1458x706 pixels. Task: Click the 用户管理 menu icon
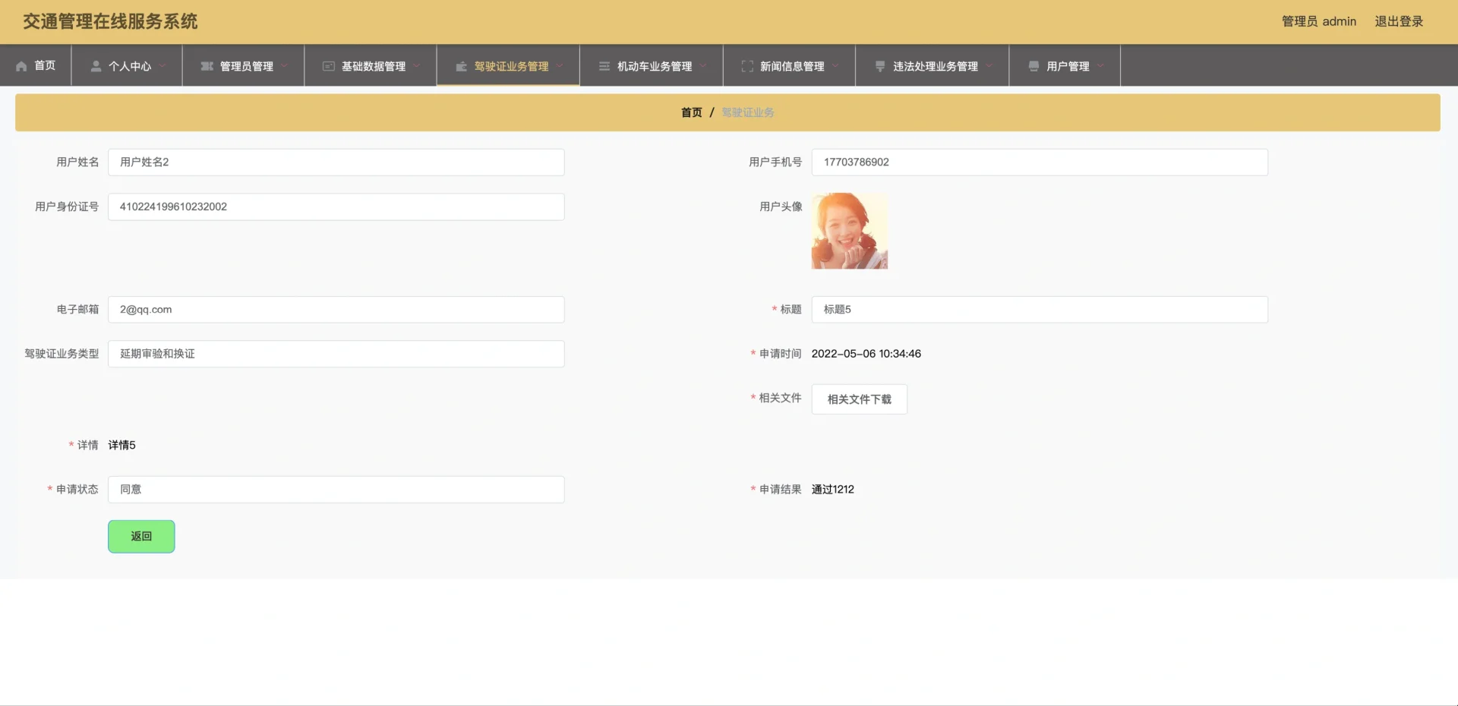click(x=1034, y=67)
